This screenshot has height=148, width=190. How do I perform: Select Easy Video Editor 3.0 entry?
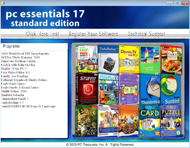(x=15, y=72)
